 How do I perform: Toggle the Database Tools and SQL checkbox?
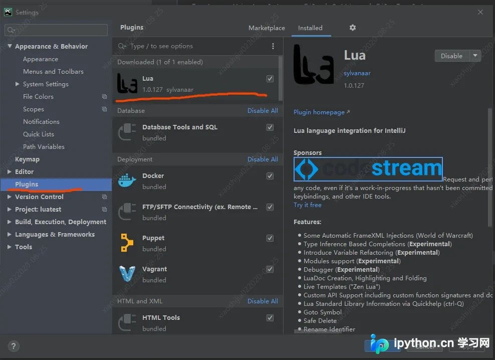270,127
